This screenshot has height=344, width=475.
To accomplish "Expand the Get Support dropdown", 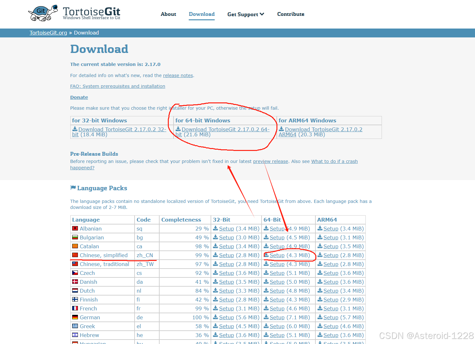I will click(x=246, y=14).
